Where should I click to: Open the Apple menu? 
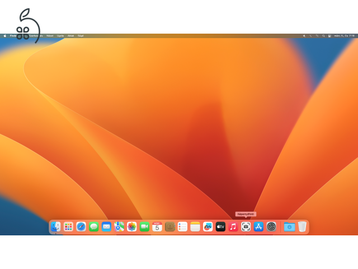point(5,36)
